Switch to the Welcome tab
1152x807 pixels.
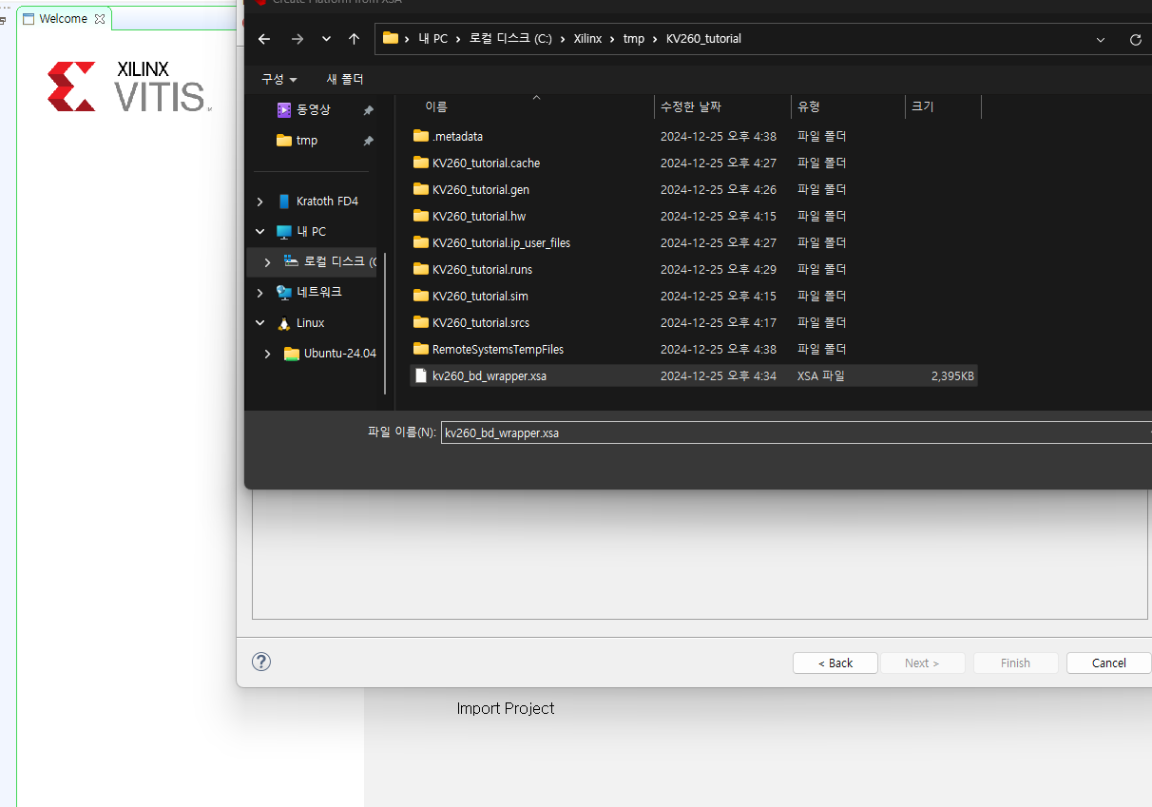(x=63, y=18)
